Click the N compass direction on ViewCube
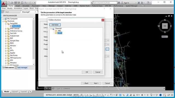This screenshot has height=98, width=175. point(165,20)
